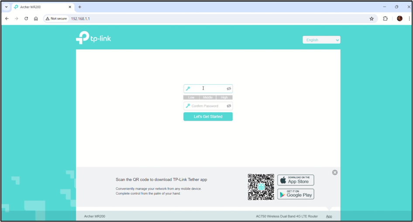Open a new tab with the plus button

(x=79, y=7)
